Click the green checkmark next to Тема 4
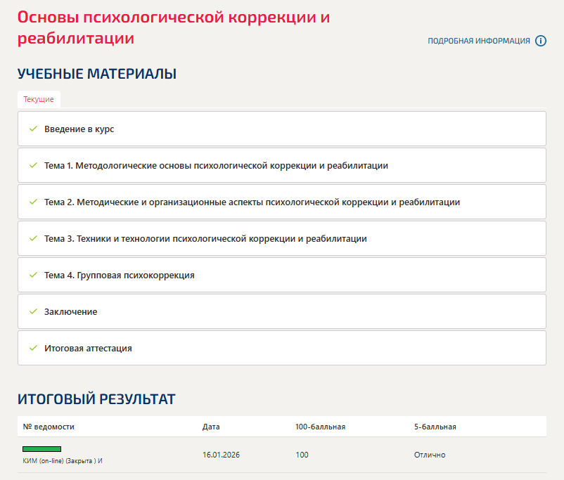Image resolution: width=564 pixels, height=480 pixels. tap(34, 275)
